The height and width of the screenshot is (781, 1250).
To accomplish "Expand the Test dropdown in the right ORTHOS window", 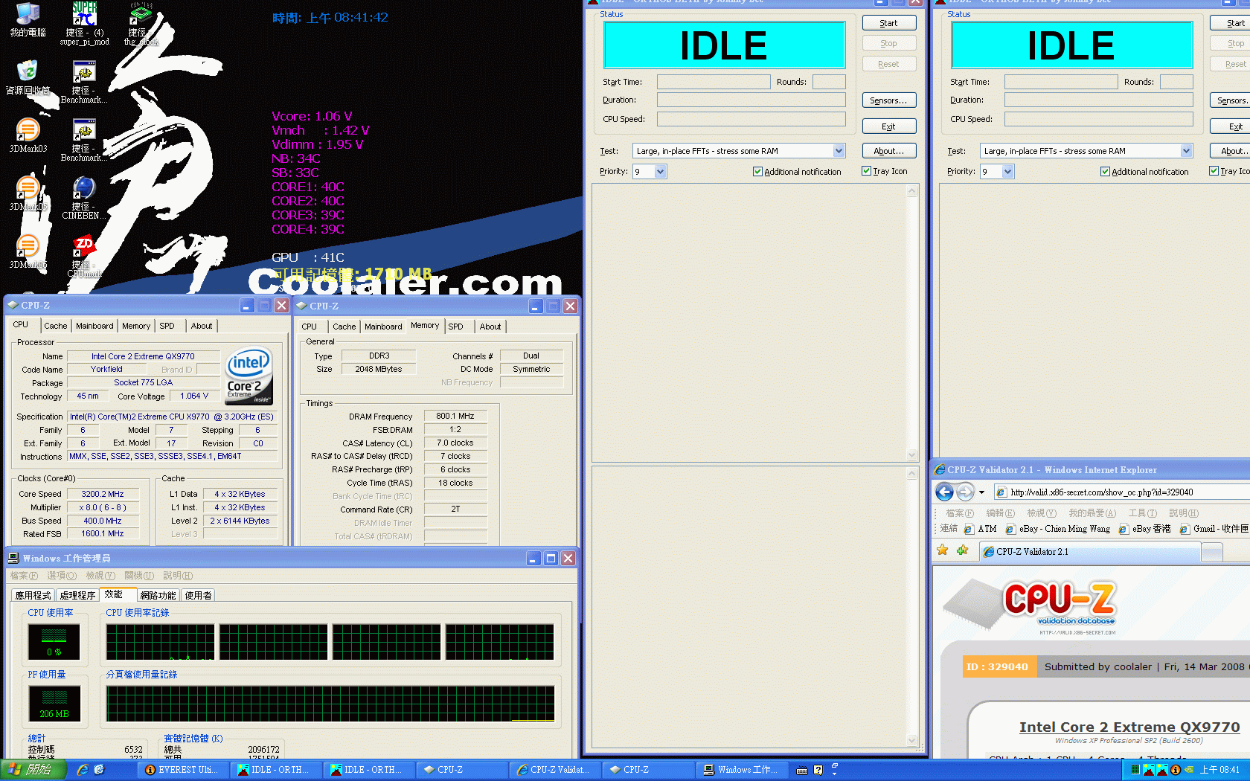I will [1186, 151].
